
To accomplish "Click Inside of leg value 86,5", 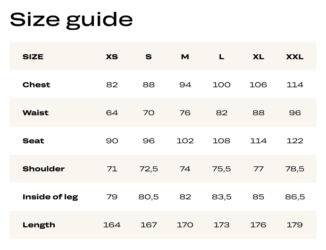I will tap(295, 197).
